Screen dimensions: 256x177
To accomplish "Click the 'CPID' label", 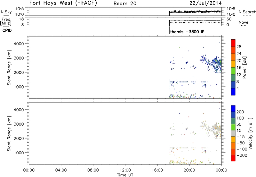I will tap(7, 30).
